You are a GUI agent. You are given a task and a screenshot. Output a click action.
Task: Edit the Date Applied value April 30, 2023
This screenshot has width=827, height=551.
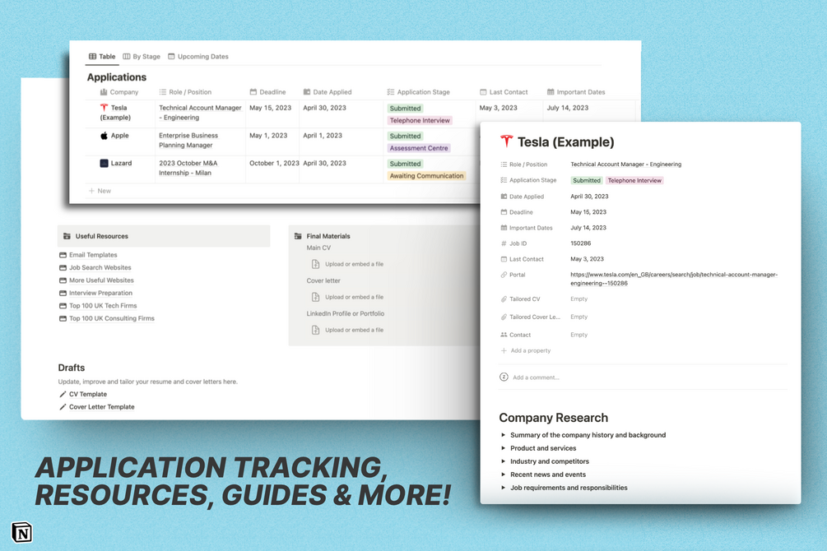(x=589, y=197)
